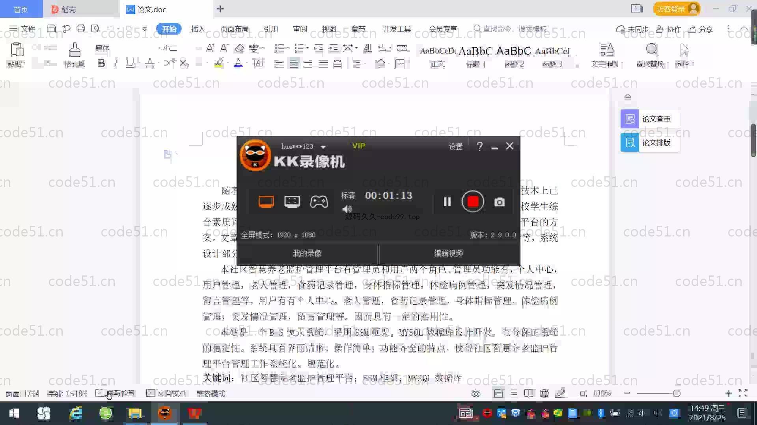Increase font size icon
This screenshot has width=757, height=425.
point(210,48)
